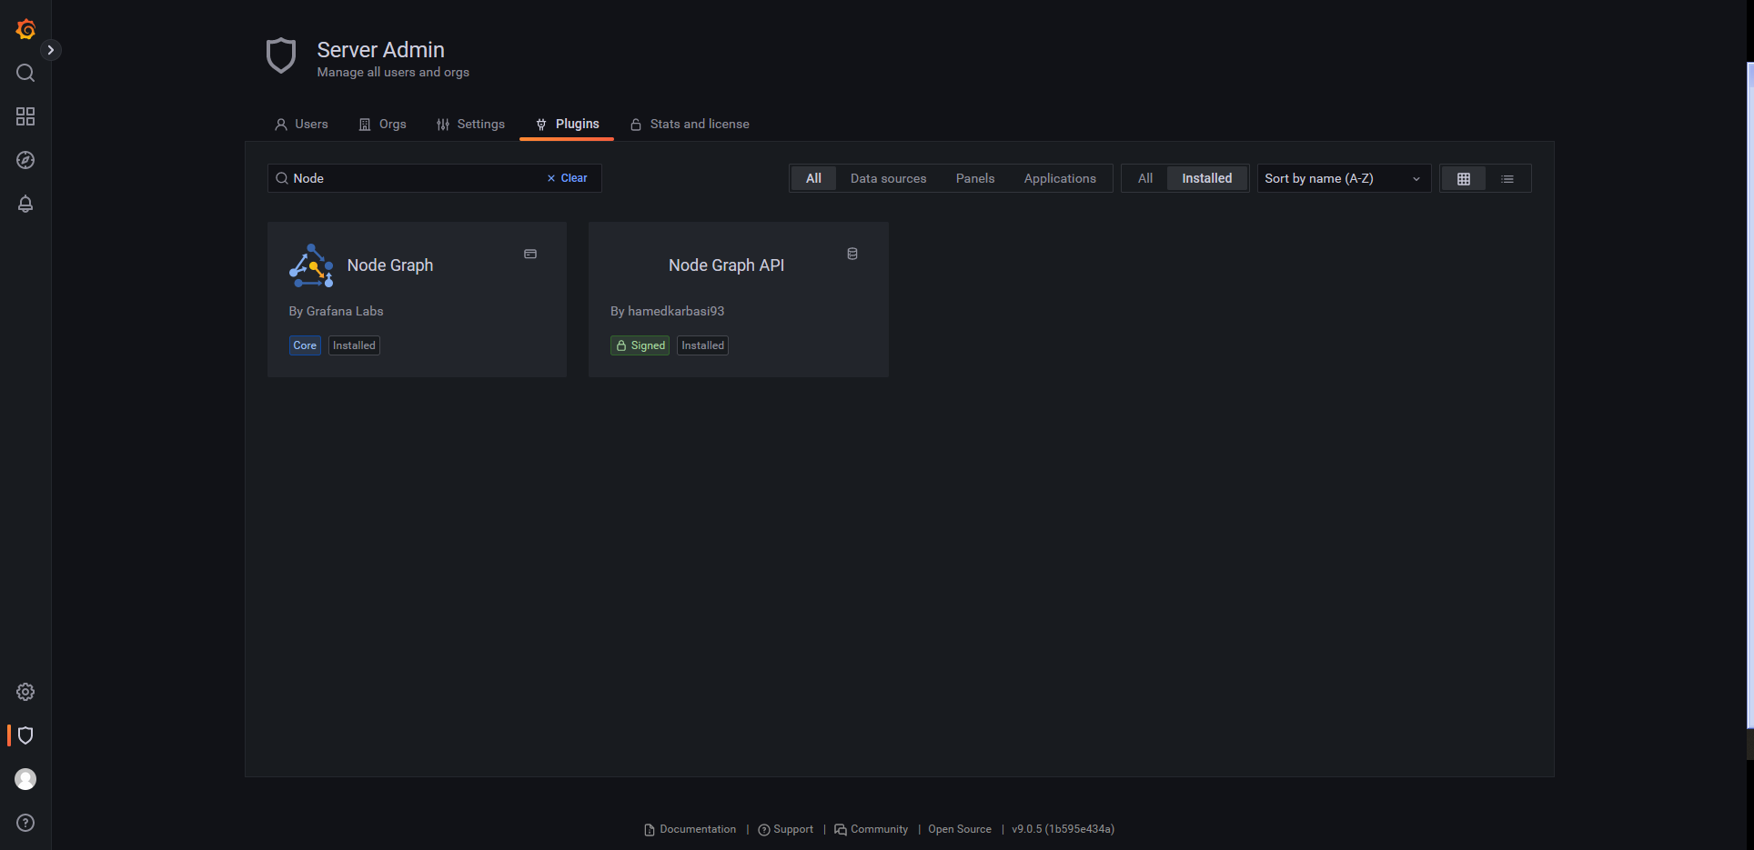Open the Help question mark icon

[x=25, y=823]
